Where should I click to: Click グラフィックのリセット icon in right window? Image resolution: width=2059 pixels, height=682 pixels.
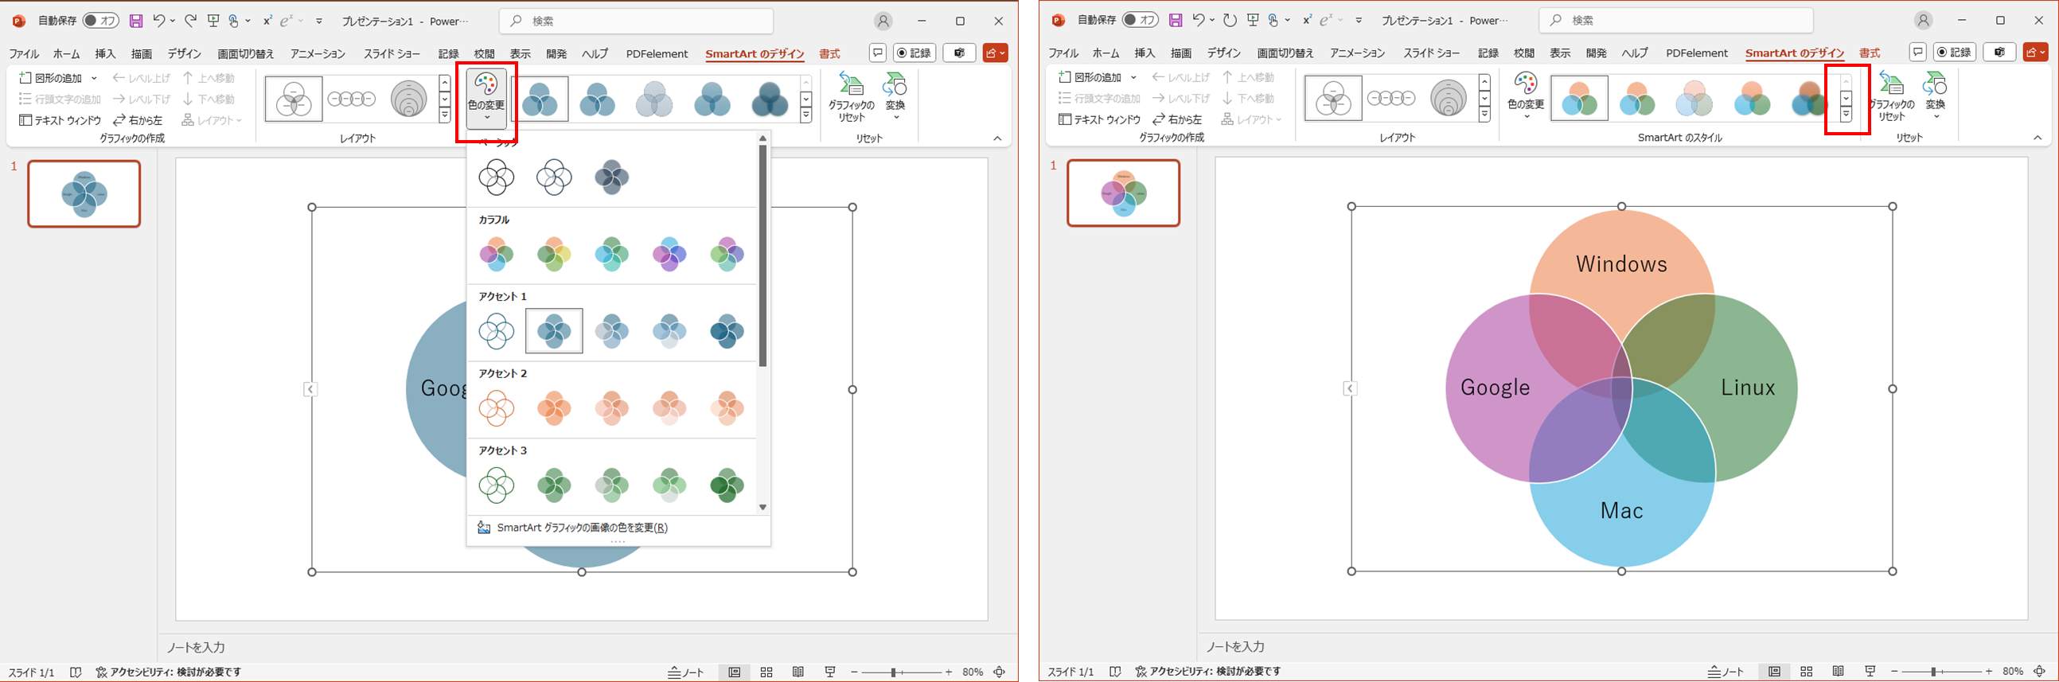(1891, 97)
